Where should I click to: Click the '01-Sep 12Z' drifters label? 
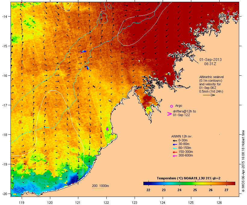[181, 115]
